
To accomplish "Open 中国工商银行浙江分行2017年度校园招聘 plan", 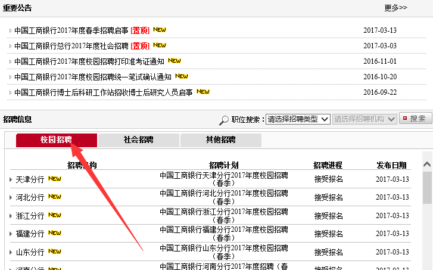I will [224, 216].
